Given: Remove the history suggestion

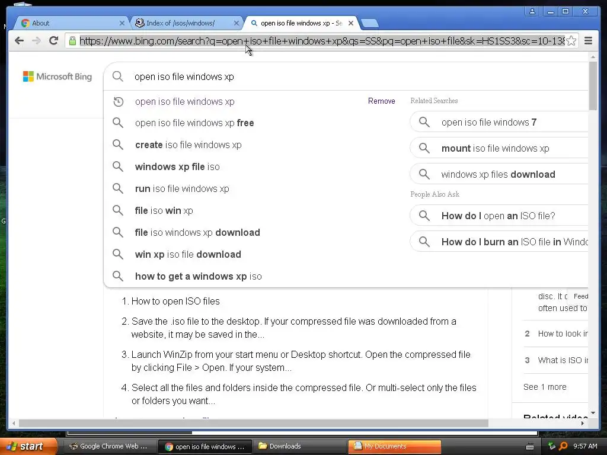Looking at the screenshot, I should pos(381,101).
